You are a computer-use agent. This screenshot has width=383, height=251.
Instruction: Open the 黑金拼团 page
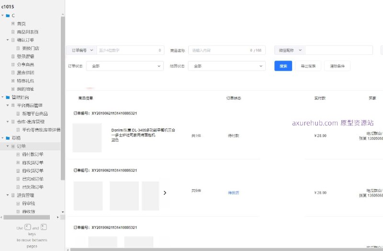[x=25, y=73]
